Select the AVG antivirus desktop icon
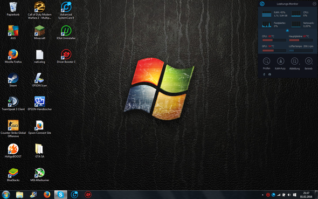Screen dimensions: 318x199 pos(13,32)
